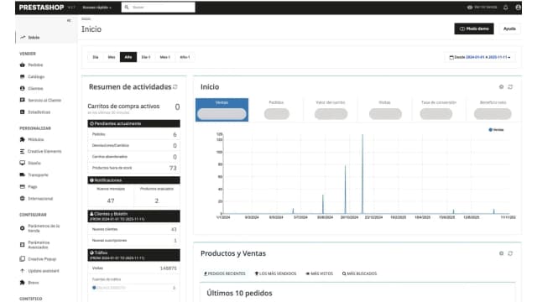This screenshot has height=302, width=537.
Task: Click the Ayuda button
Action: (509, 29)
